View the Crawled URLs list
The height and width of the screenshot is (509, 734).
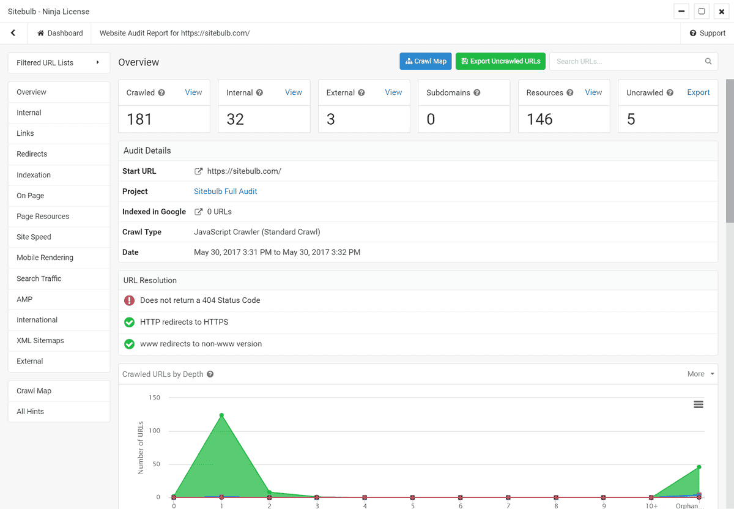(x=193, y=92)
